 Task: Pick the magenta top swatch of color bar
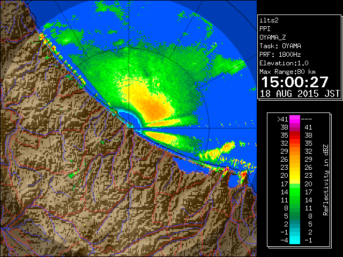tap(295, 119)
